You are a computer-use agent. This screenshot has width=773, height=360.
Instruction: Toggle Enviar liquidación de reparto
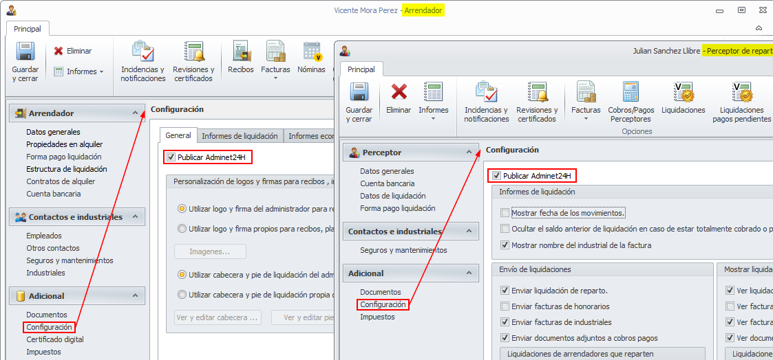[505, 290]
